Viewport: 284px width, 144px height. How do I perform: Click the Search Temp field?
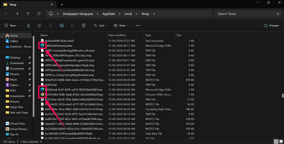245,14
